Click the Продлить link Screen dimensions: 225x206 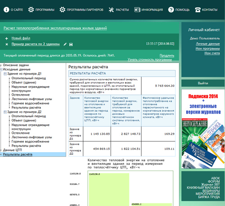click(167, 56)
